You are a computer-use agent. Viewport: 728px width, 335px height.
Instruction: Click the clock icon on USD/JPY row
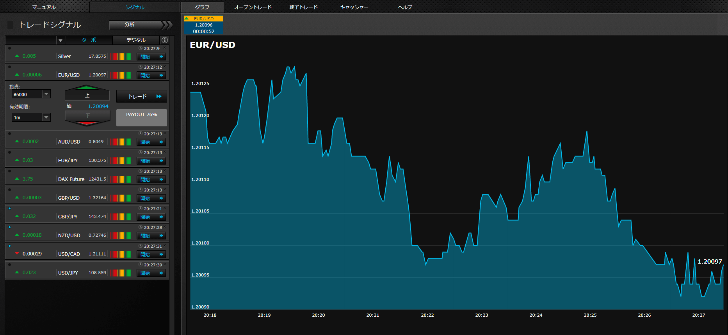click(141, 264)
